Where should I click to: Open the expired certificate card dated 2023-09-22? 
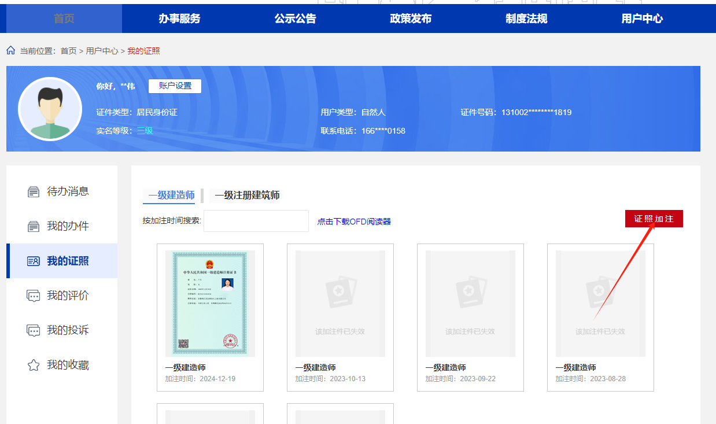470,317
